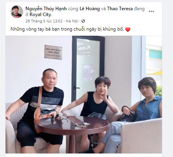The width and height of the screenshot is (173, 157).
Task: Open Nguyễn Thúy Hạnh's profile avatar
Action: point(17,12)
